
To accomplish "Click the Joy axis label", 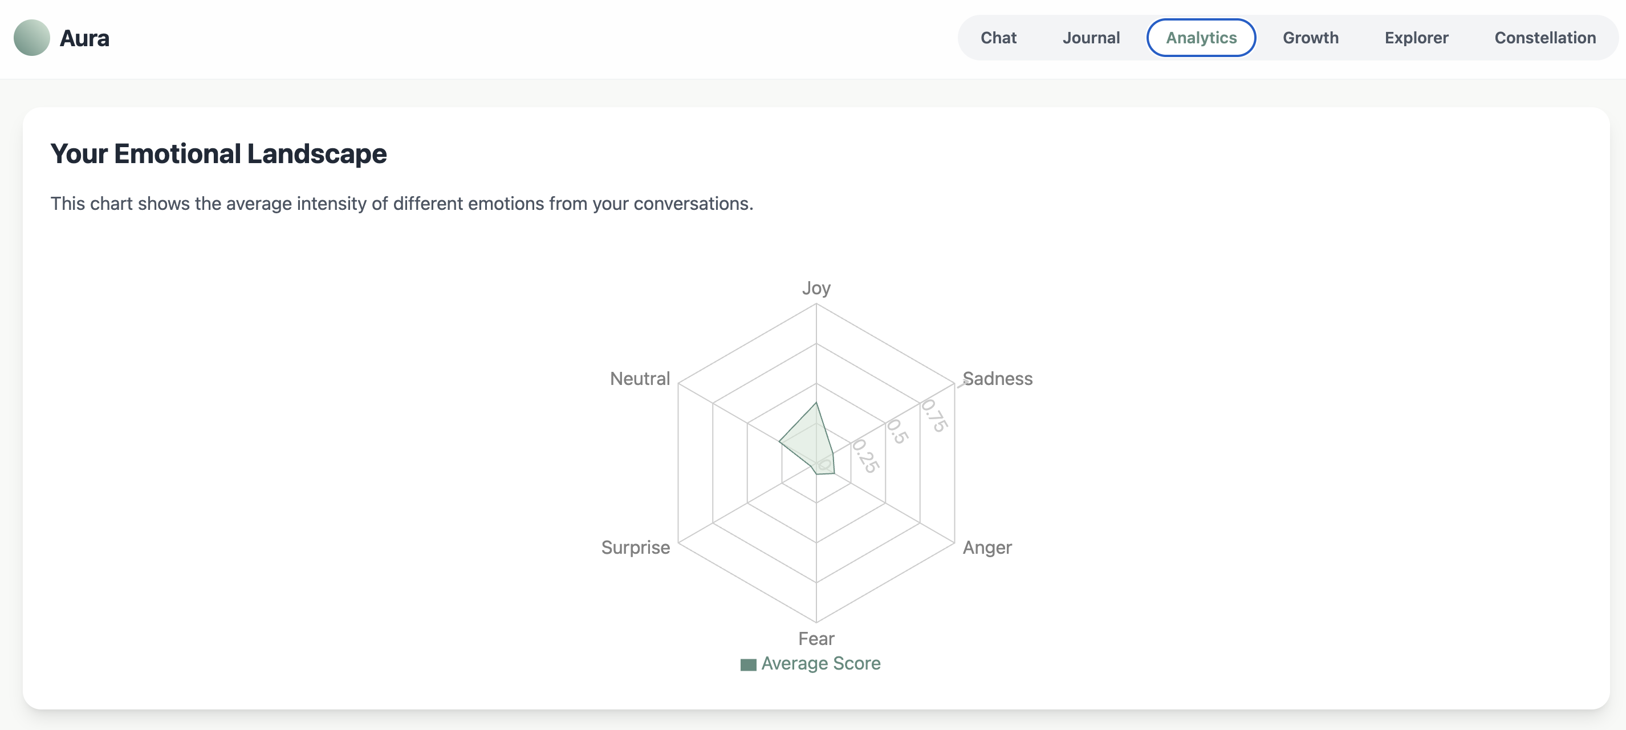I will (816, 288).
